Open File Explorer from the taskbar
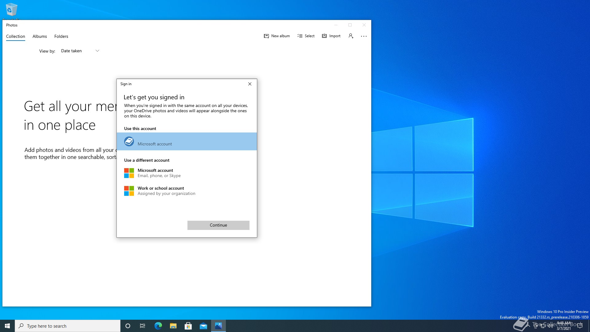This screenshot has width=590, height=332. (x=173, y=326)
